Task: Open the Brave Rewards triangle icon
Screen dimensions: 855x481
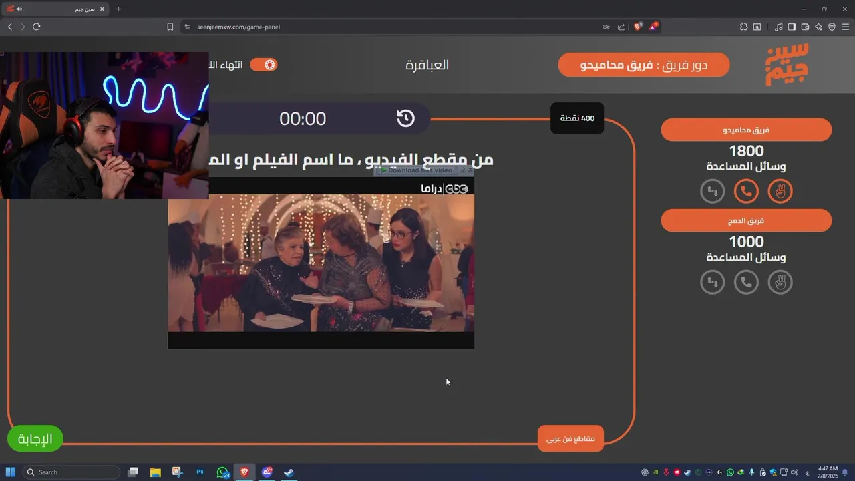Action: point(653,27)
